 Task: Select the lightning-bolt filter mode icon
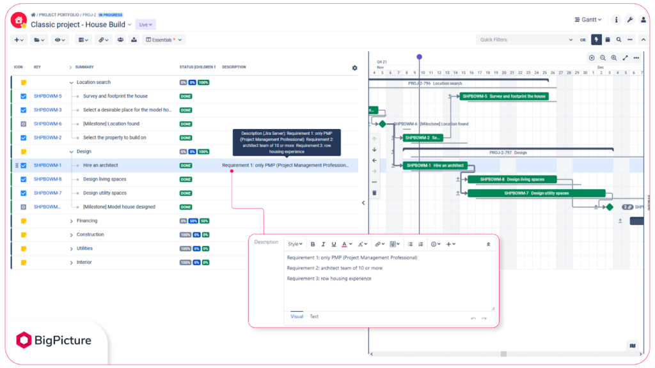(x=596, y=40)
